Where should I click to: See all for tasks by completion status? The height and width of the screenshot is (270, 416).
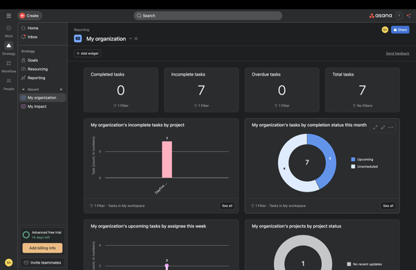[388, 205]
